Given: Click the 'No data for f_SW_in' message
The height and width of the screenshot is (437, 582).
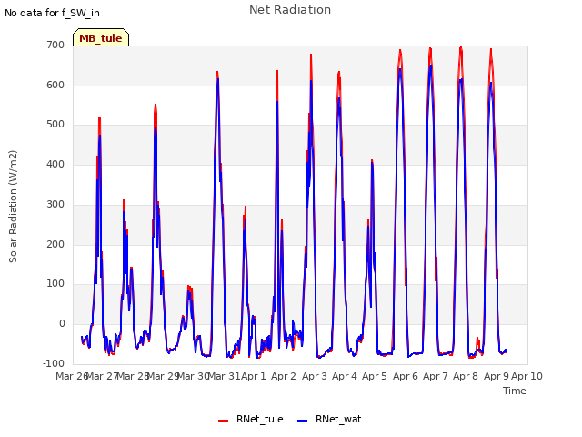Looking at the screenshot, I should tap(52, 13).
